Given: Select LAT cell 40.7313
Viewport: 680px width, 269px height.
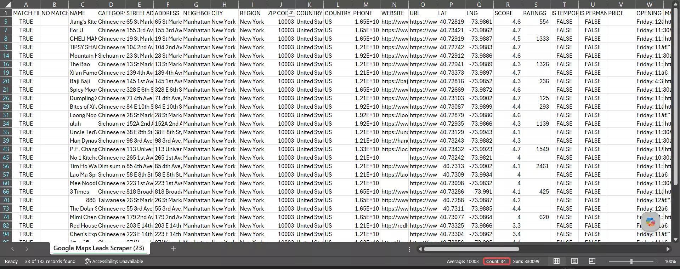Looking at the screenshot, I should (x=451, y=166).
